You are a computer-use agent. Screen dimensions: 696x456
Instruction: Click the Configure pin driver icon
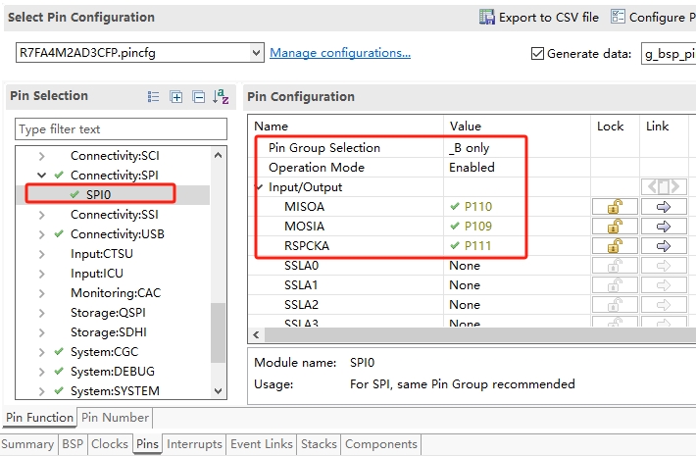[x=618, y=17]
